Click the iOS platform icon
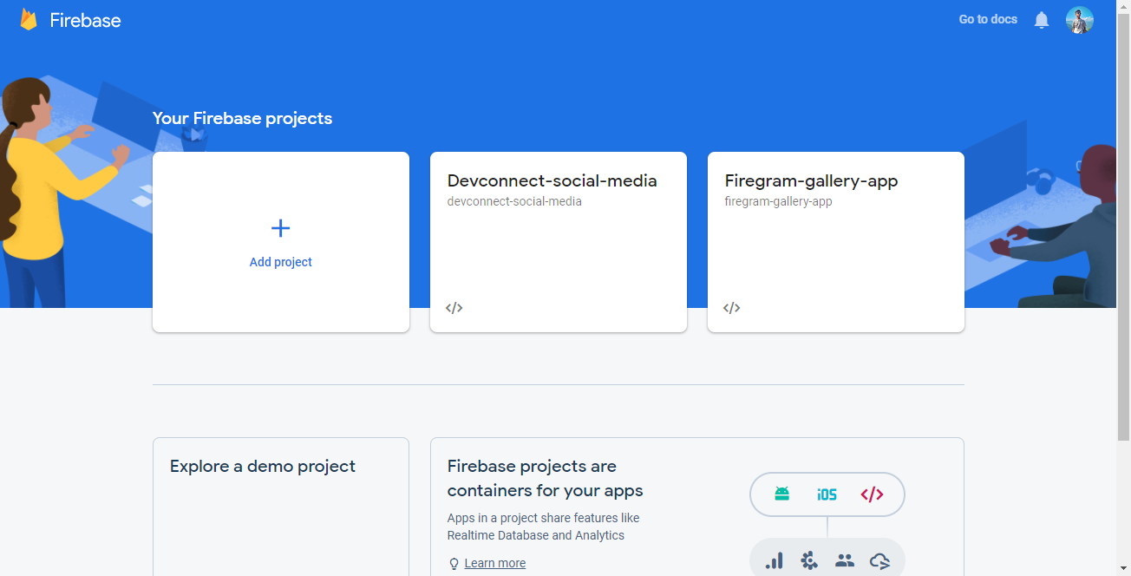 coord(827,494)
